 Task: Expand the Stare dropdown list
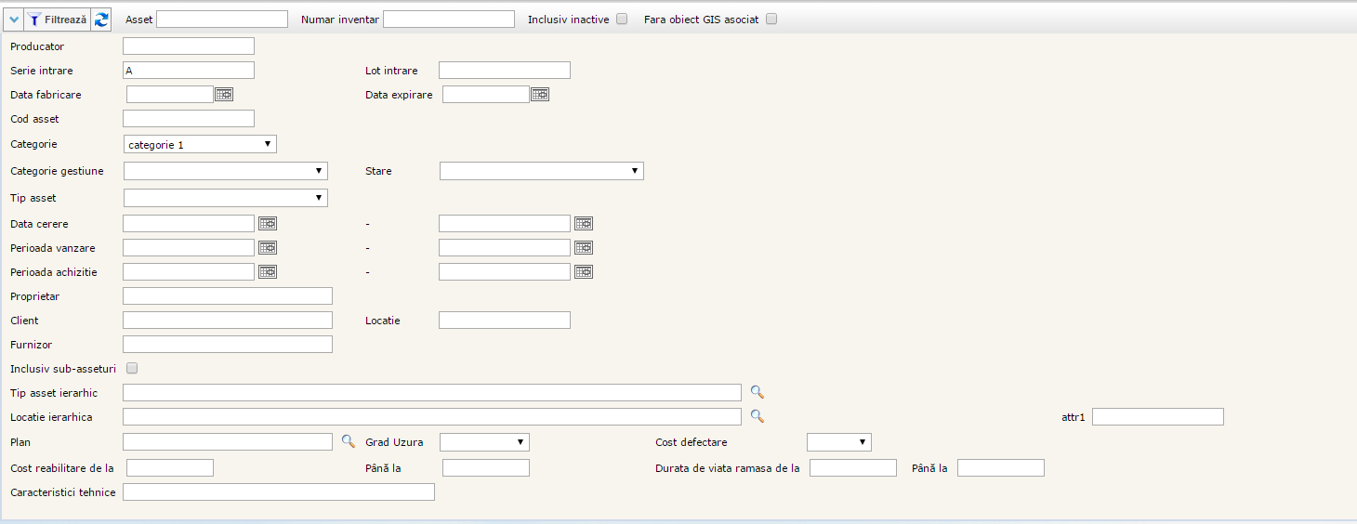[x=541, y=171]
